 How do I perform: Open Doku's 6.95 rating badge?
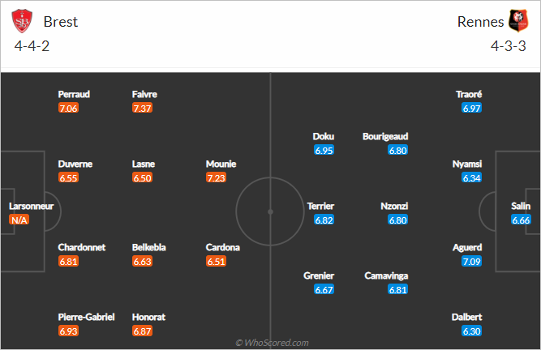tap(324, 150)
